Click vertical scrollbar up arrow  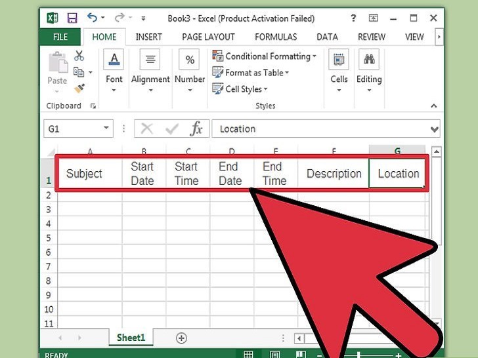437,151
